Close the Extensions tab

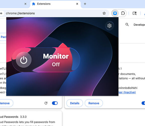[77, 4]
